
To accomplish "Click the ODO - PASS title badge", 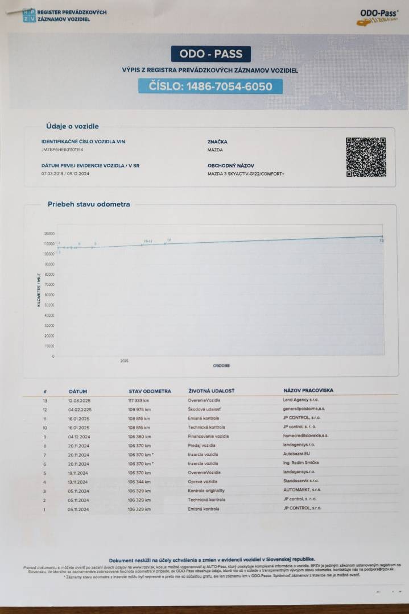I will (x=211, y=54).
